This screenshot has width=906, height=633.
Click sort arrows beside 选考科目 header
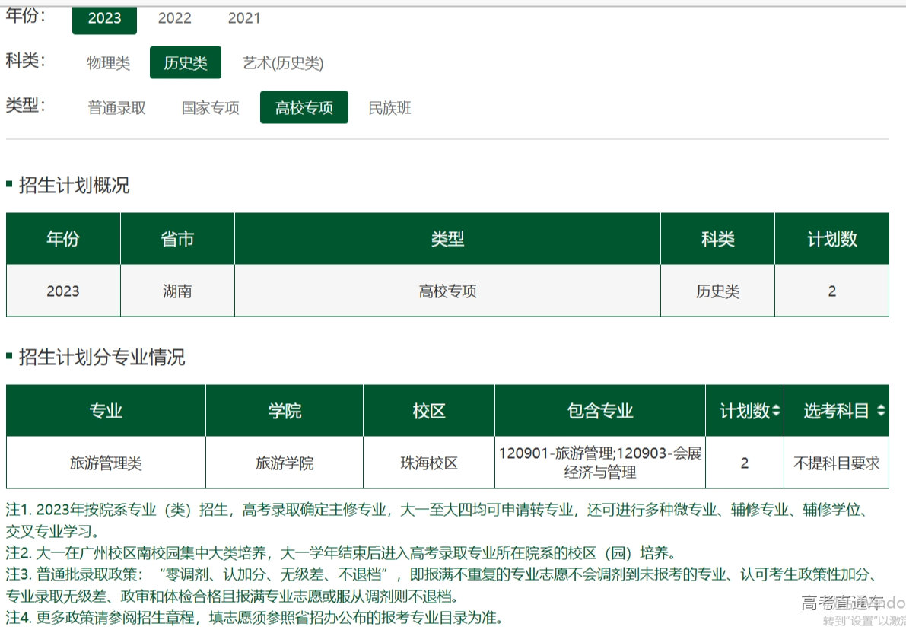pyautogui.click(x=880, y=411)
